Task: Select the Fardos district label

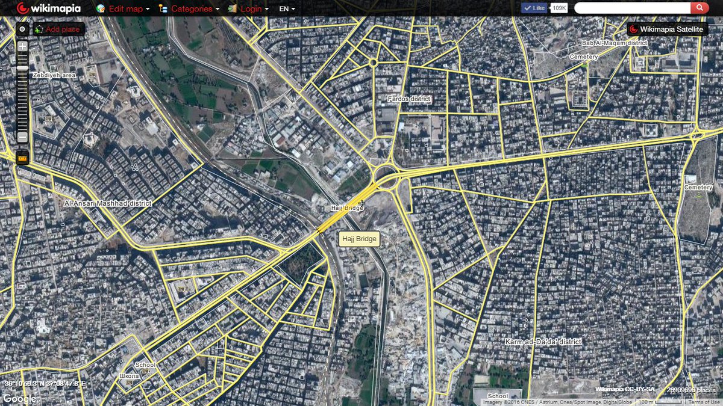Action: (x=410, y=98)
